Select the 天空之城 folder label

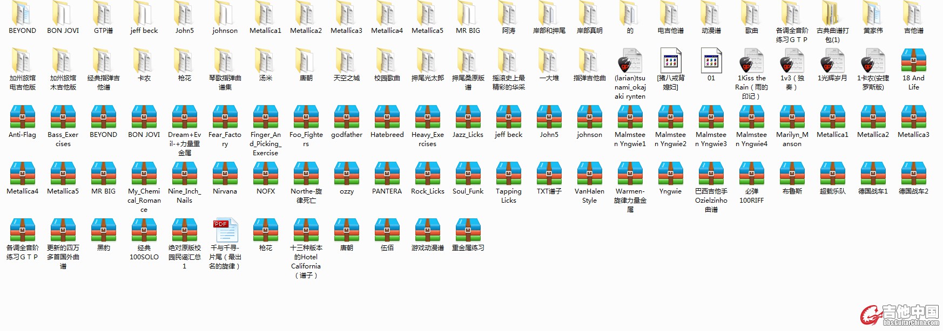(347, 78)
